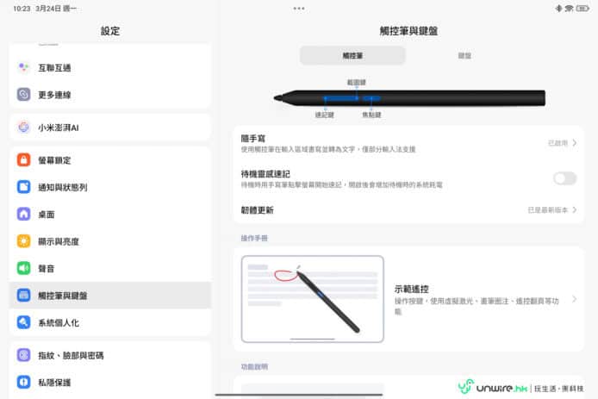Tap the 顯示與亮度 sun icon

pyautogui.click(x=24, y=240)
